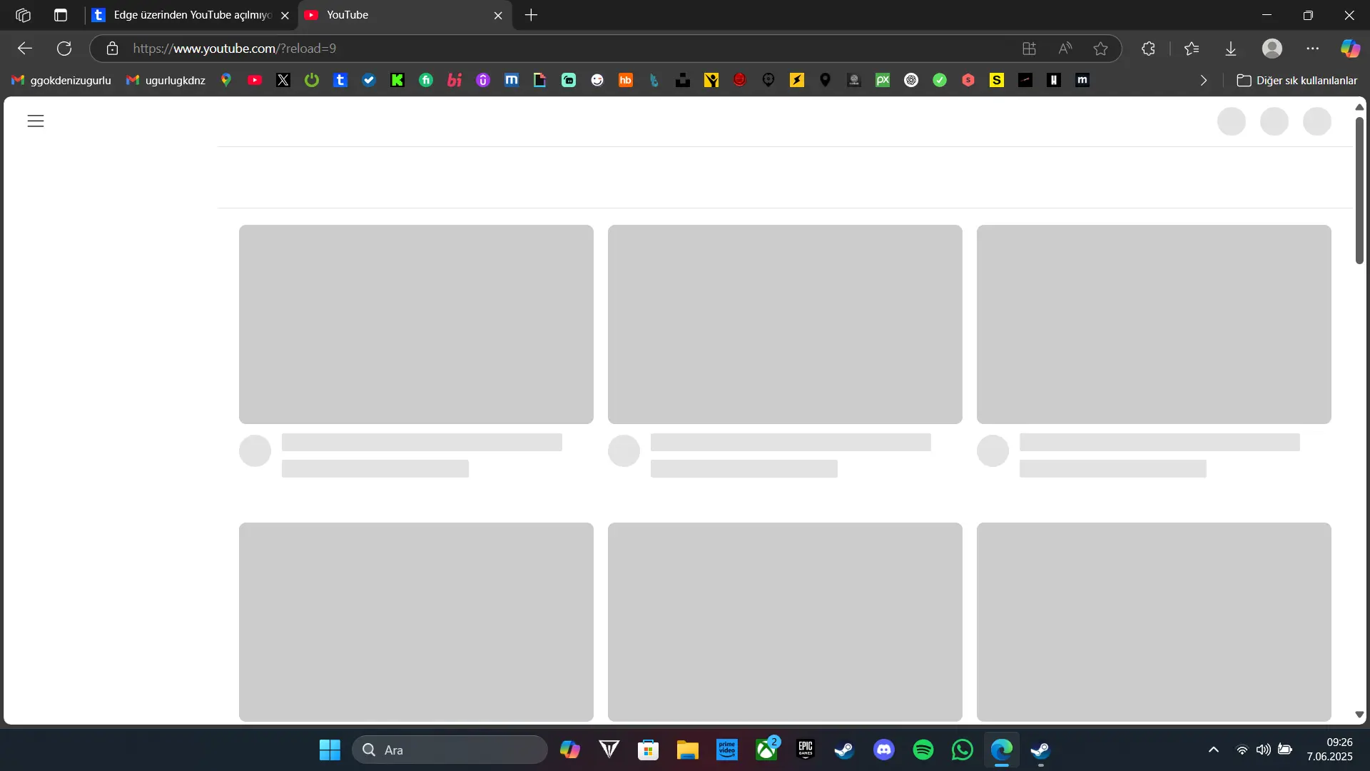Open split screen view in Edge

click(x=1029, y=49)
